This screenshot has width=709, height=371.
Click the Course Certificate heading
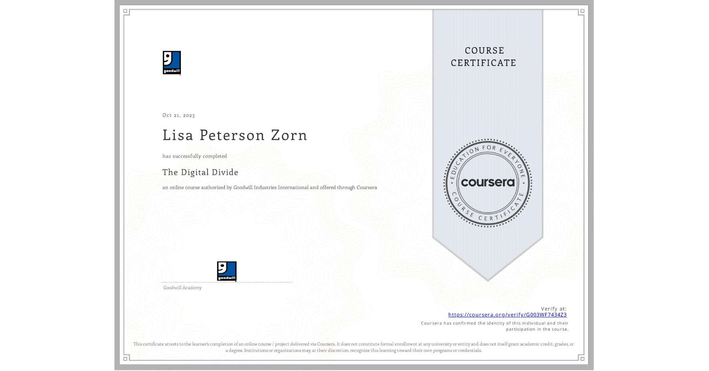[484, 56]
